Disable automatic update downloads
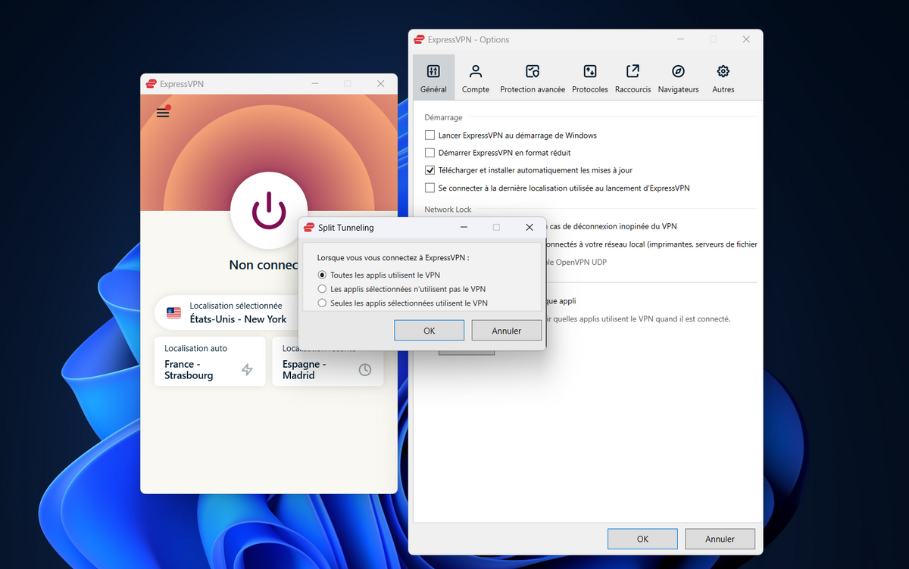 click(x=430, y=169)
